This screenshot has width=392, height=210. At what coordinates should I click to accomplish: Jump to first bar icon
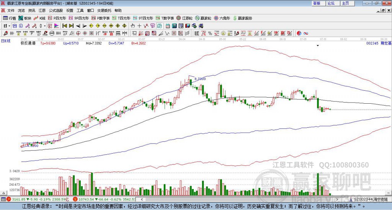pos(64,26)
